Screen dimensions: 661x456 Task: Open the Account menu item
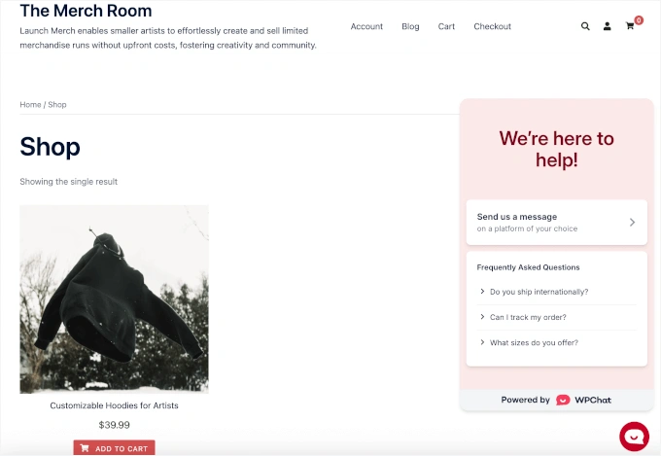[366, 26]
